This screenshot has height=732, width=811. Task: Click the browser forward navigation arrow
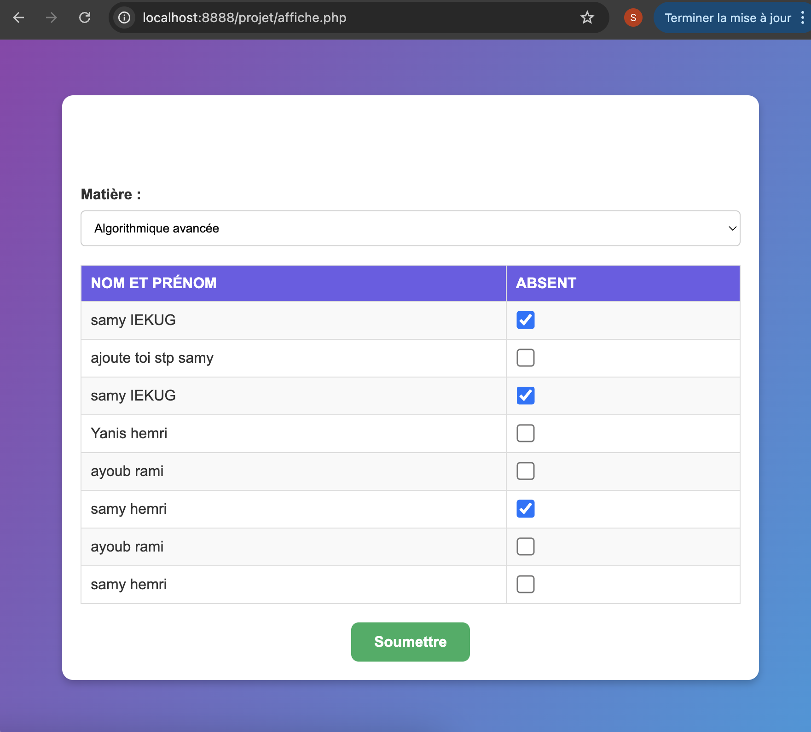52,17
